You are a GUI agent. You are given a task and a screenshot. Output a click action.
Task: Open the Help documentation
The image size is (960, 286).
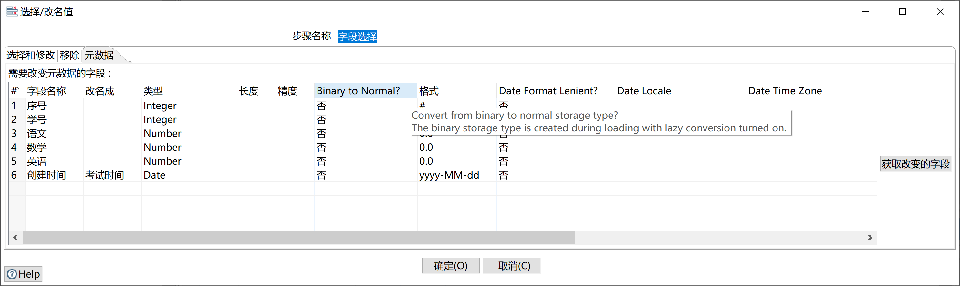tap(23, 274)
